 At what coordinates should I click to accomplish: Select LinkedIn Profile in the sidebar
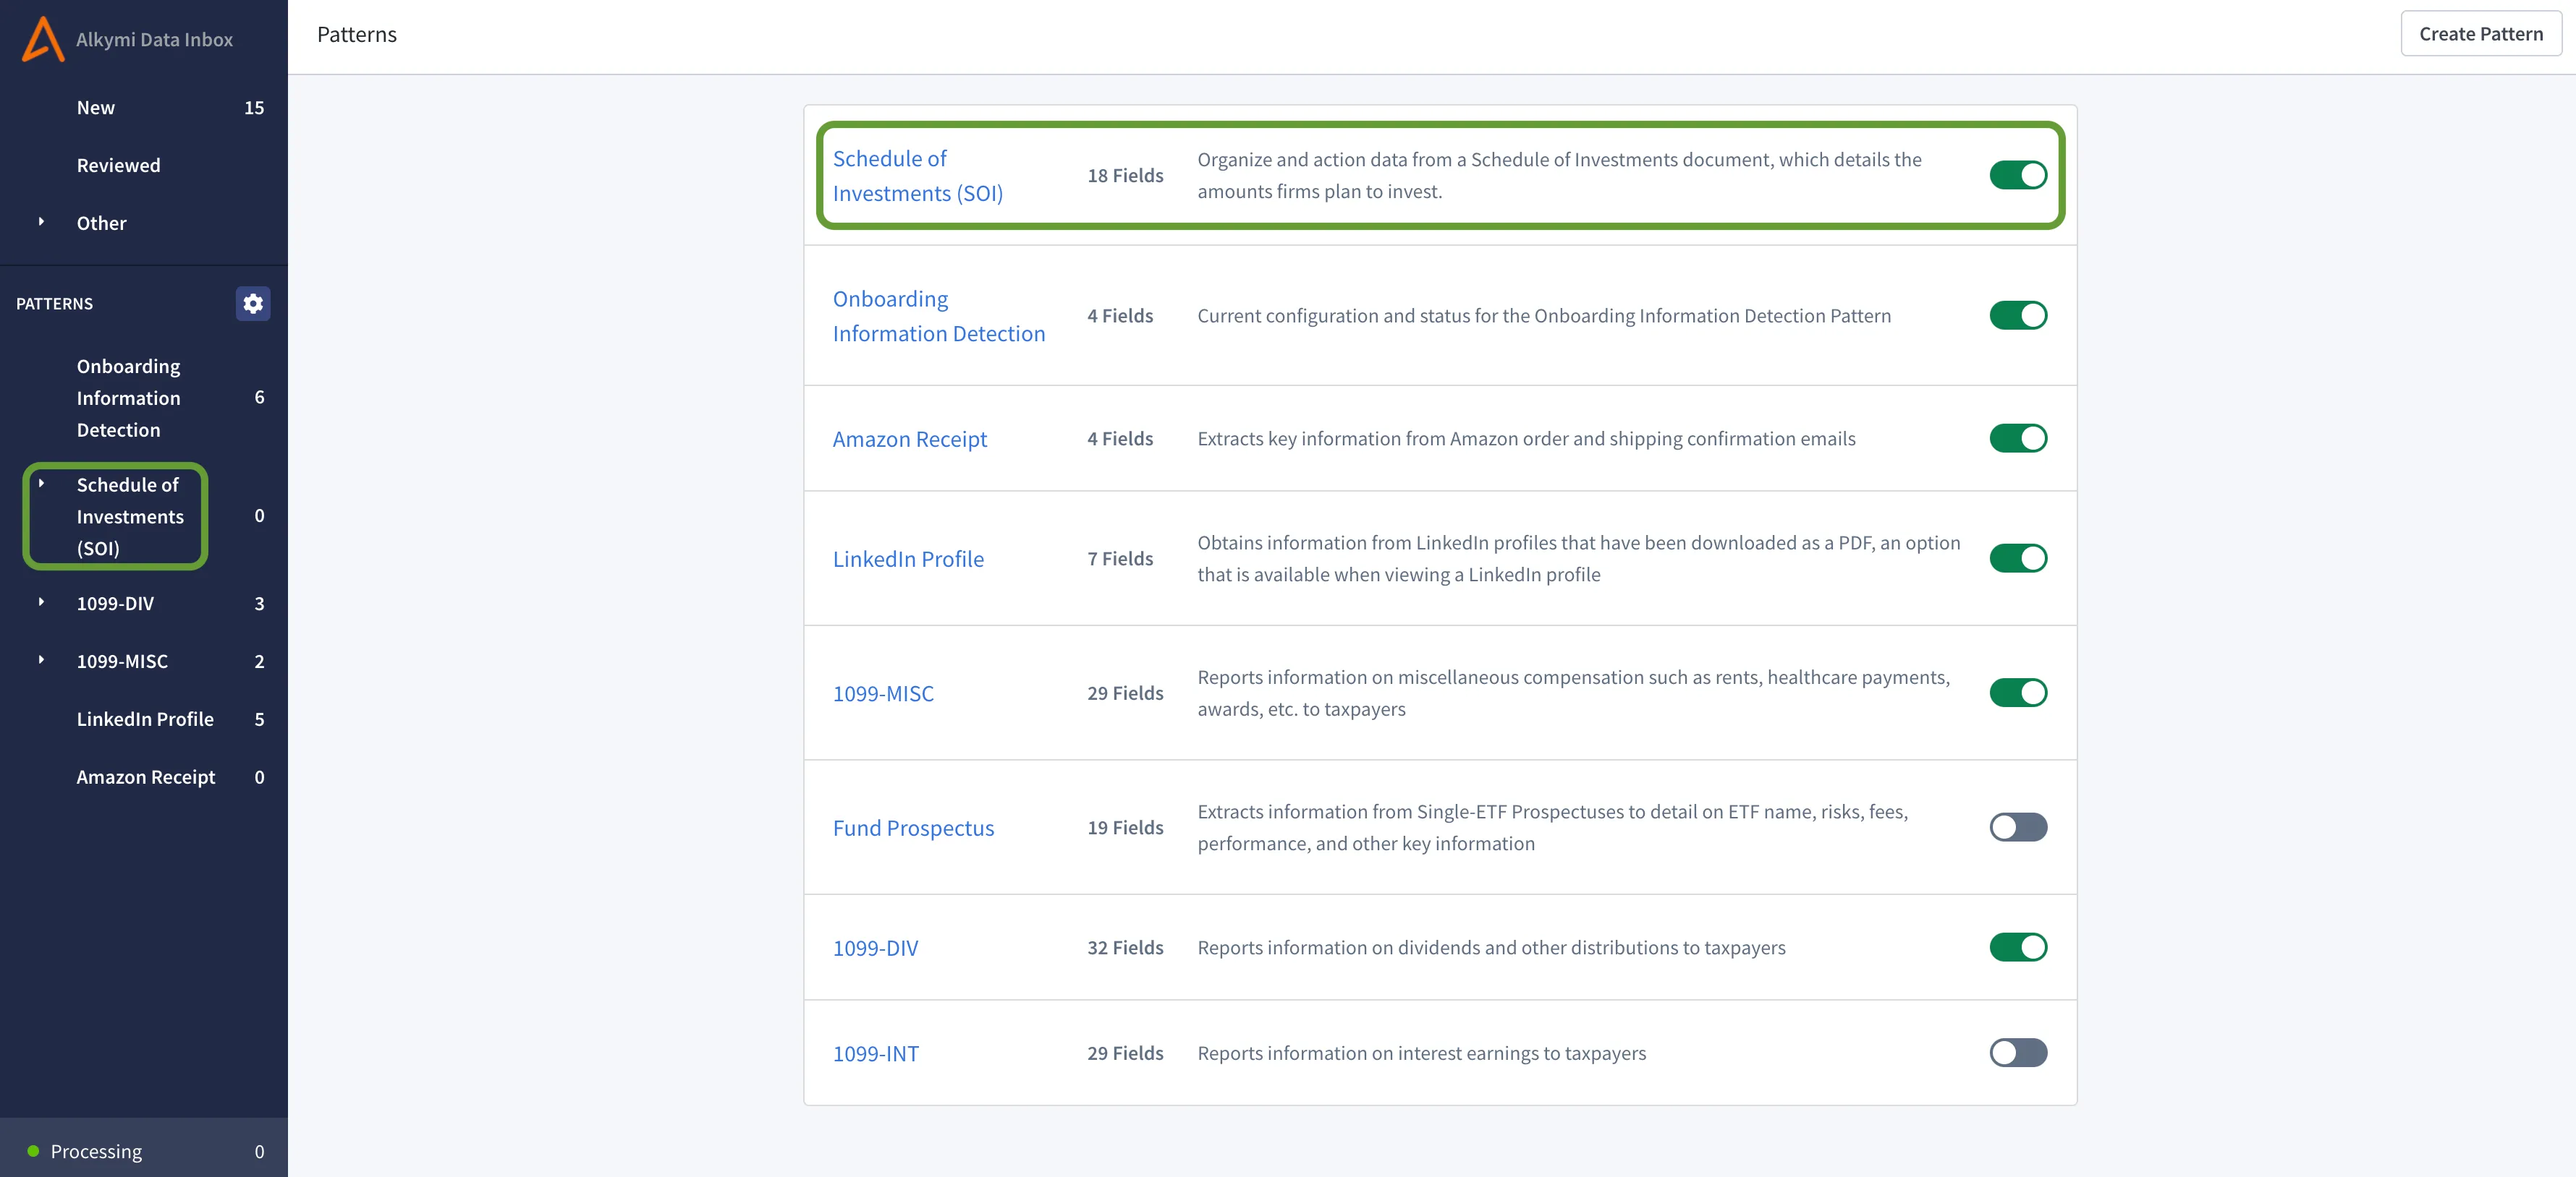(144, 719)
